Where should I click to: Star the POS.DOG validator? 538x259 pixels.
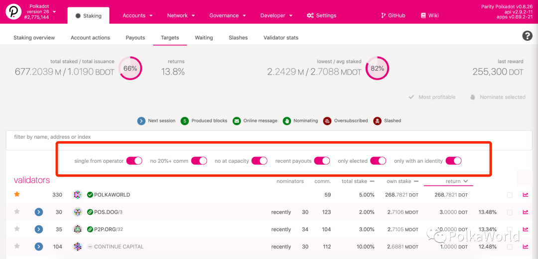[x=17, y=212]
